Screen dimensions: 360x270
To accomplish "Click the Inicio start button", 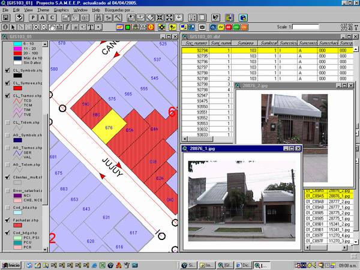I will click(11, 265).
